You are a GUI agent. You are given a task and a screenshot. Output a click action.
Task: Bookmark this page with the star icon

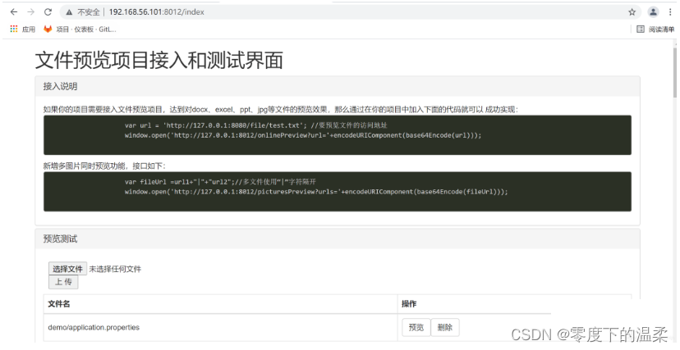click(x=632, y=12)
